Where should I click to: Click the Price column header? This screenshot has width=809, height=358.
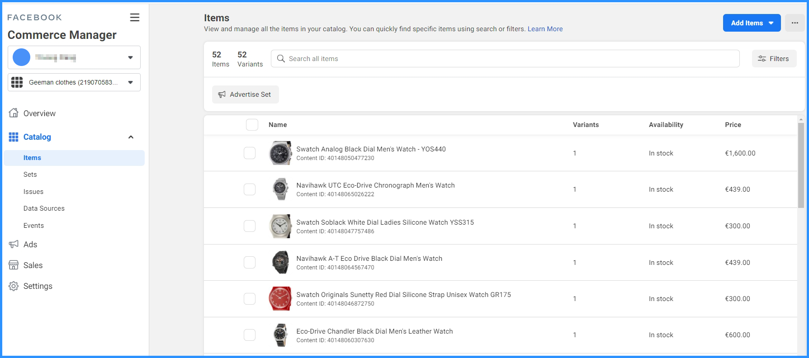pyautogui.click(x=733, y=125)
